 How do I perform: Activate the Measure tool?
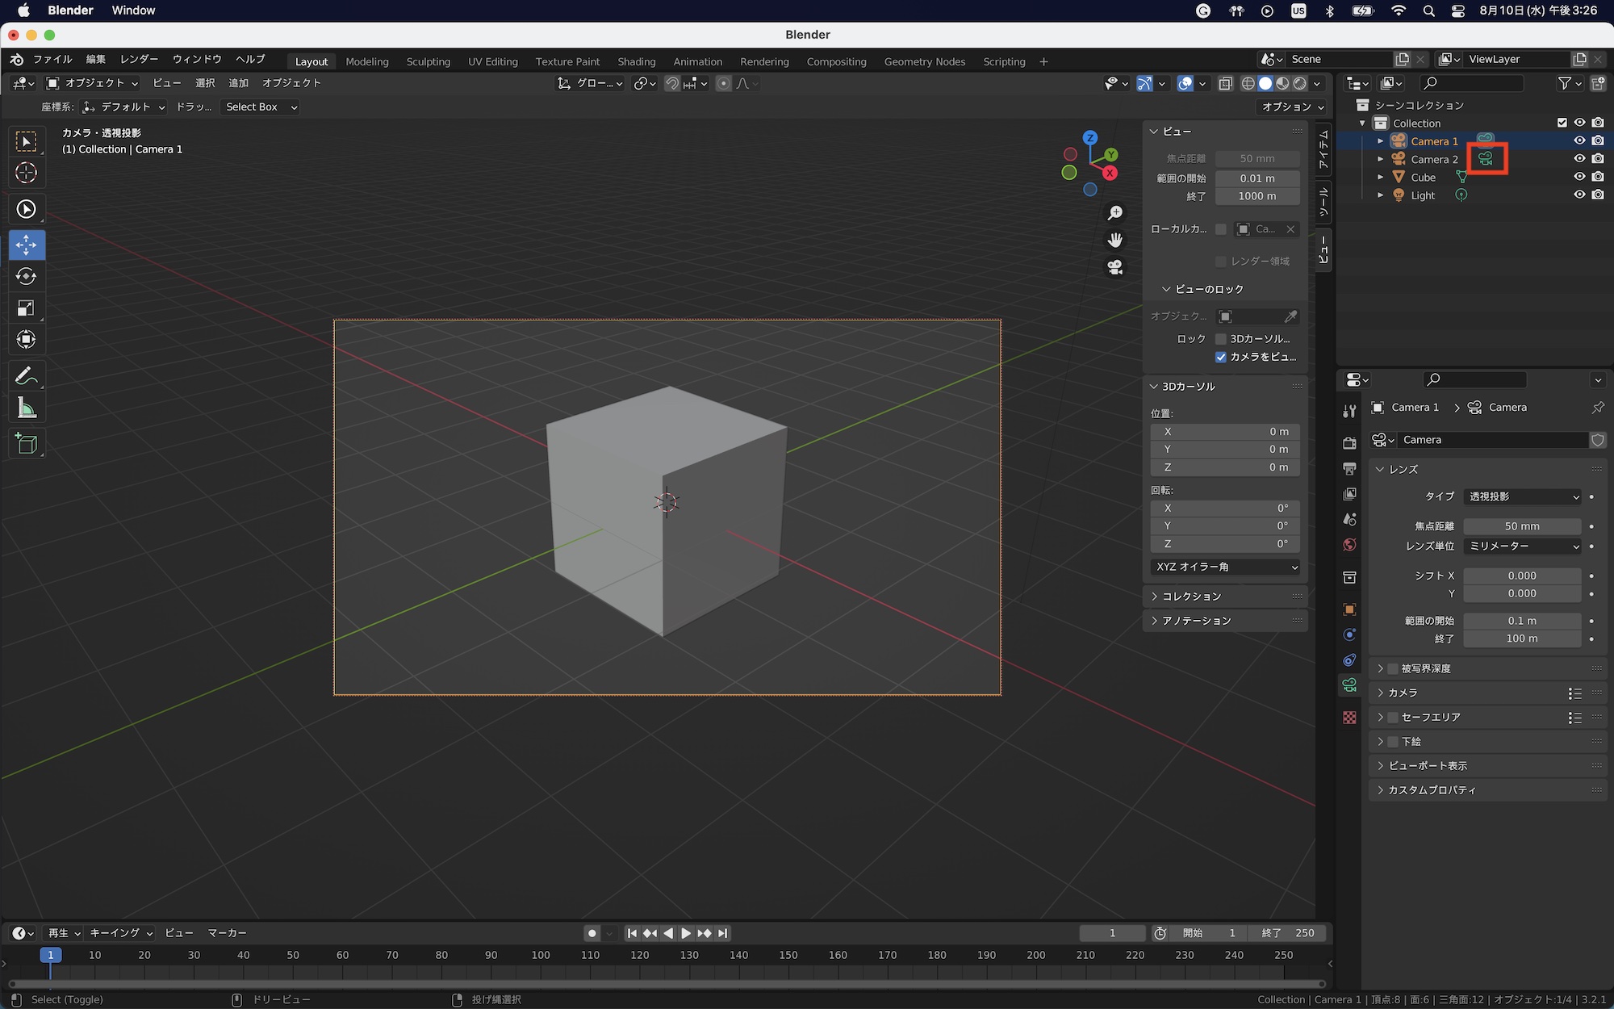[x=26, y=408]
